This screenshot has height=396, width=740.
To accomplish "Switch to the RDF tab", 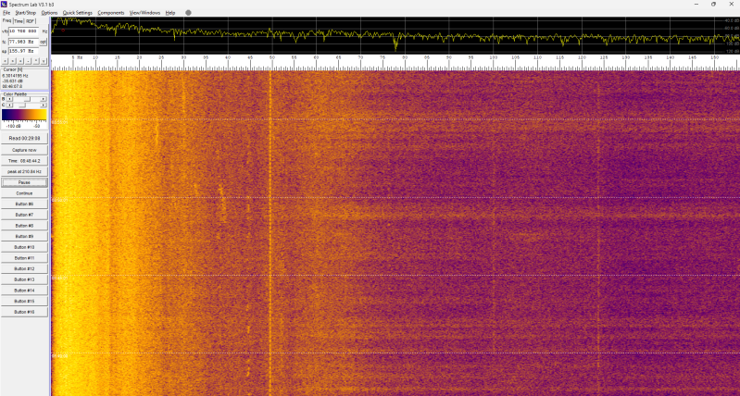I will [31, 21].
